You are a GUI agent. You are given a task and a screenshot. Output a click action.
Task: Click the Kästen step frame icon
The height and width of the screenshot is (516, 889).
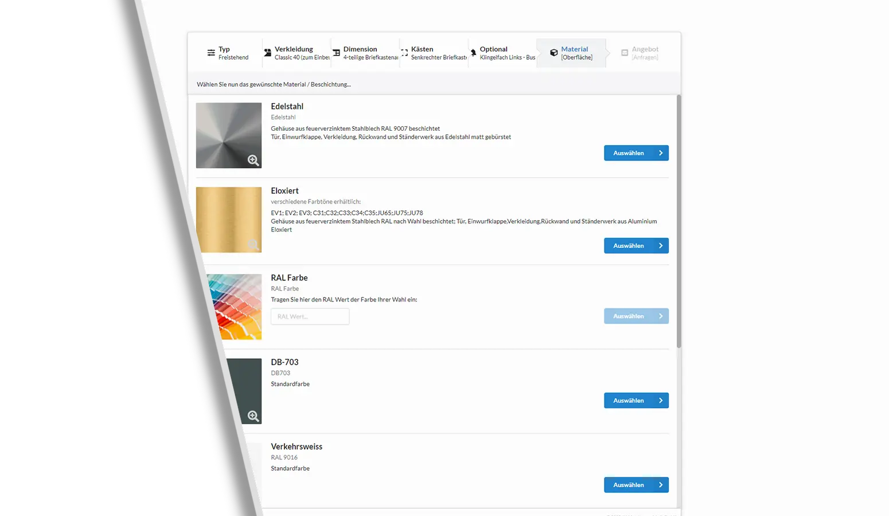tap(404, 53)
